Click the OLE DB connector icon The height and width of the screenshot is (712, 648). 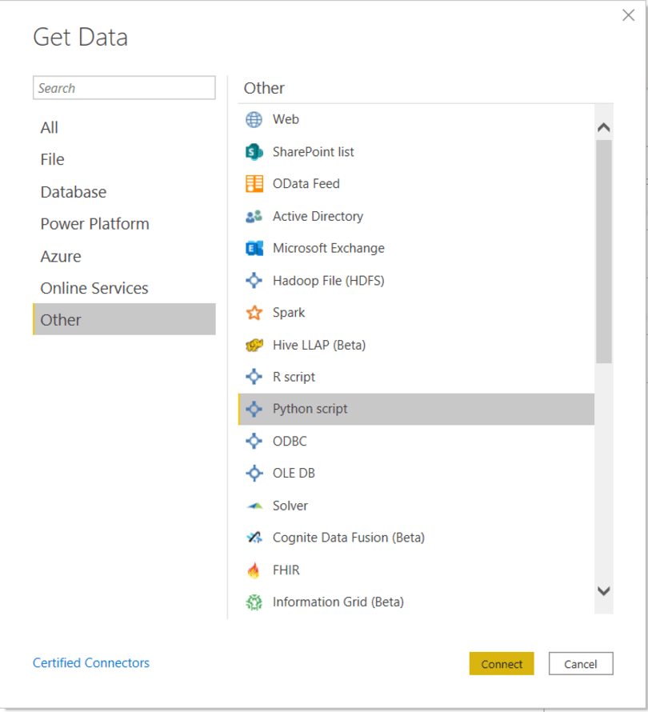(254, 473)
